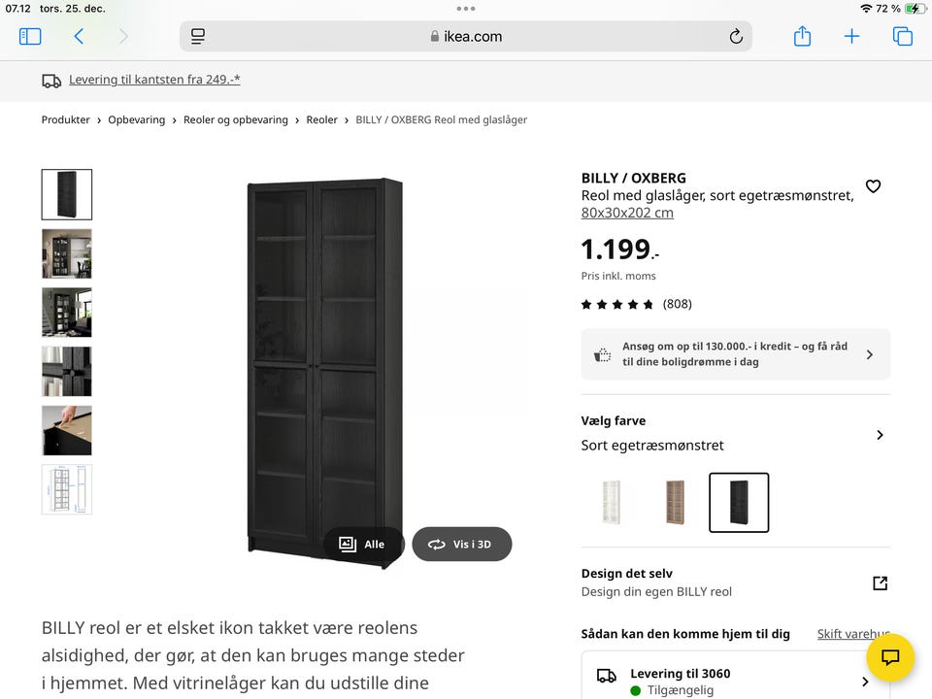Select the dimensions drawing thumbnail

[67, 489]
